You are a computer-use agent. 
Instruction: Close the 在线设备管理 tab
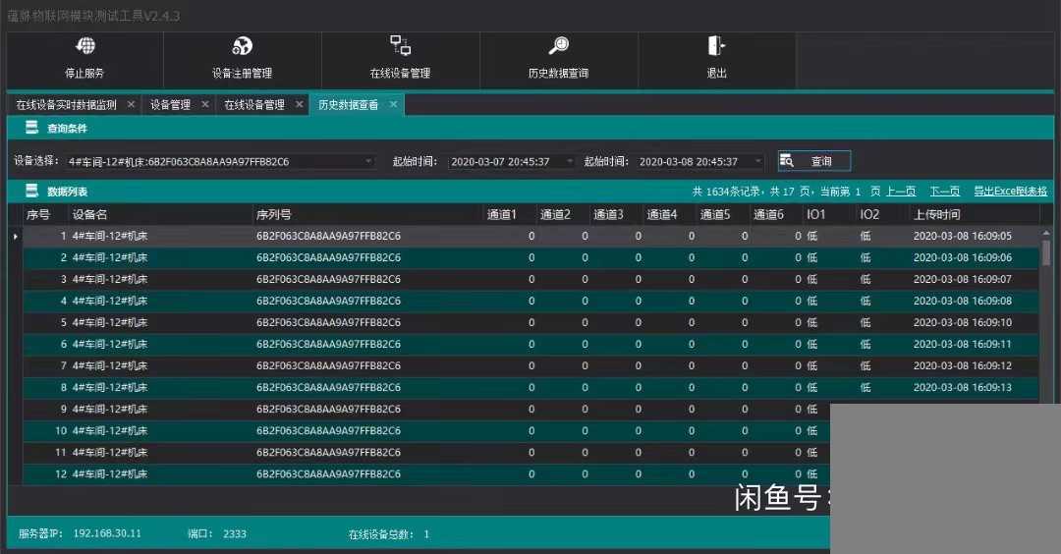299,104
